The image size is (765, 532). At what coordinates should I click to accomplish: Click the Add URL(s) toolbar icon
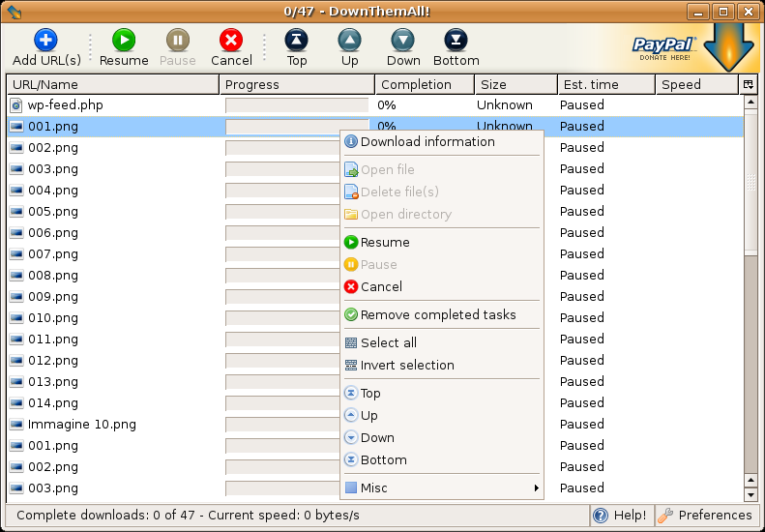(45, 41)
